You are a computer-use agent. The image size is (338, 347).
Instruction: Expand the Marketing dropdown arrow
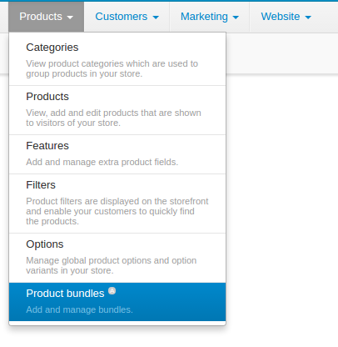(x=236, y=18)
